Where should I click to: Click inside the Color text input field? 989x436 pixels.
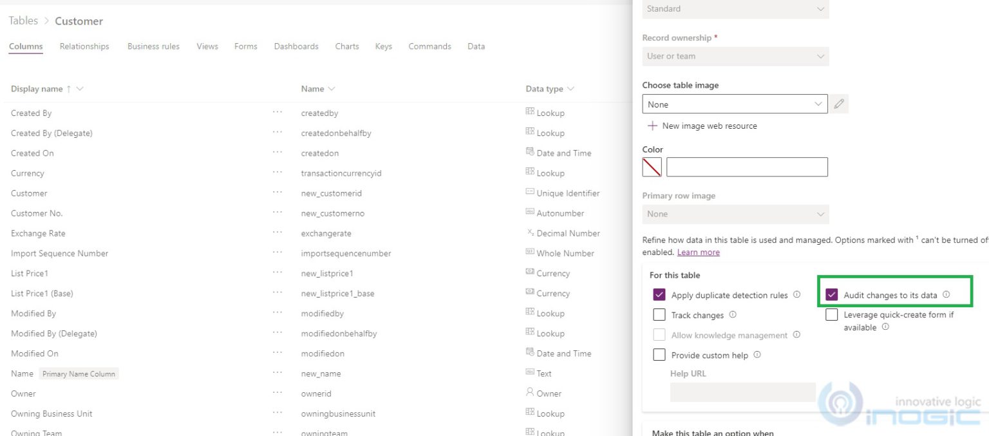point(746,166)
